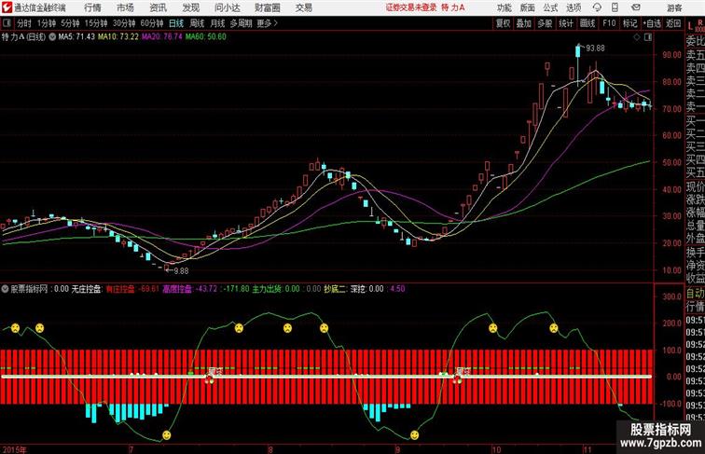This screenshot has width=705, height=454.
Task: Click the MA10: 73.22 indicator label
Action: (118, 37)
